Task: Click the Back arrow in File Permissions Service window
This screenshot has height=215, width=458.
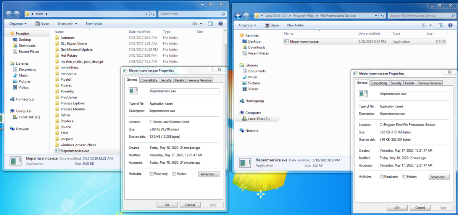Action: [x=238, y=16]
